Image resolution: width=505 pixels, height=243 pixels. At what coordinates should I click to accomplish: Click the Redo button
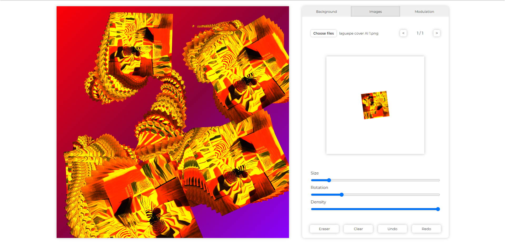pyautogui.click(x=426, y=229)
